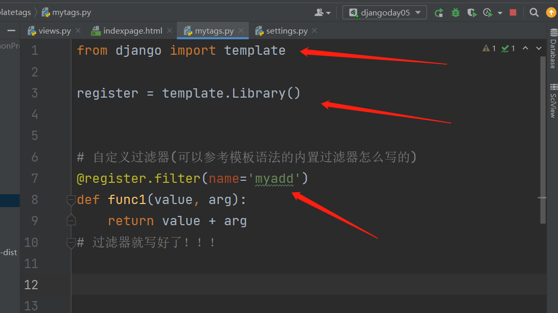558x313 pixels.
Task: Click the 'template' word on line 1
Action: pyautogui.click(x=255, y=51)
